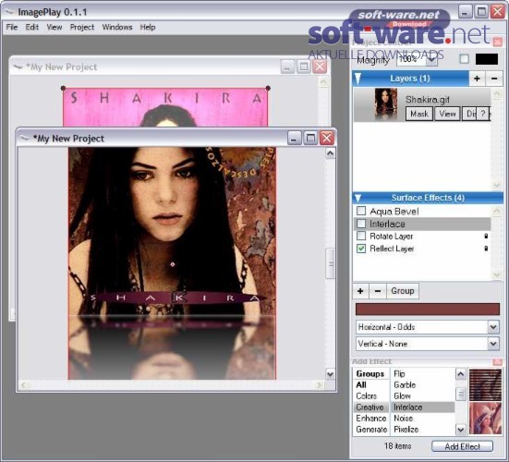Select the Generate group
The height and width of the screenshot is (462, 509).
pyautogui.click(x=371, y=430)
